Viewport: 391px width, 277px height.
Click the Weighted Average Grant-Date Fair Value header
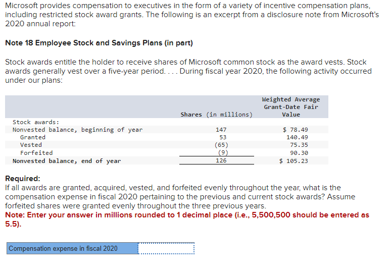[291, 107]
